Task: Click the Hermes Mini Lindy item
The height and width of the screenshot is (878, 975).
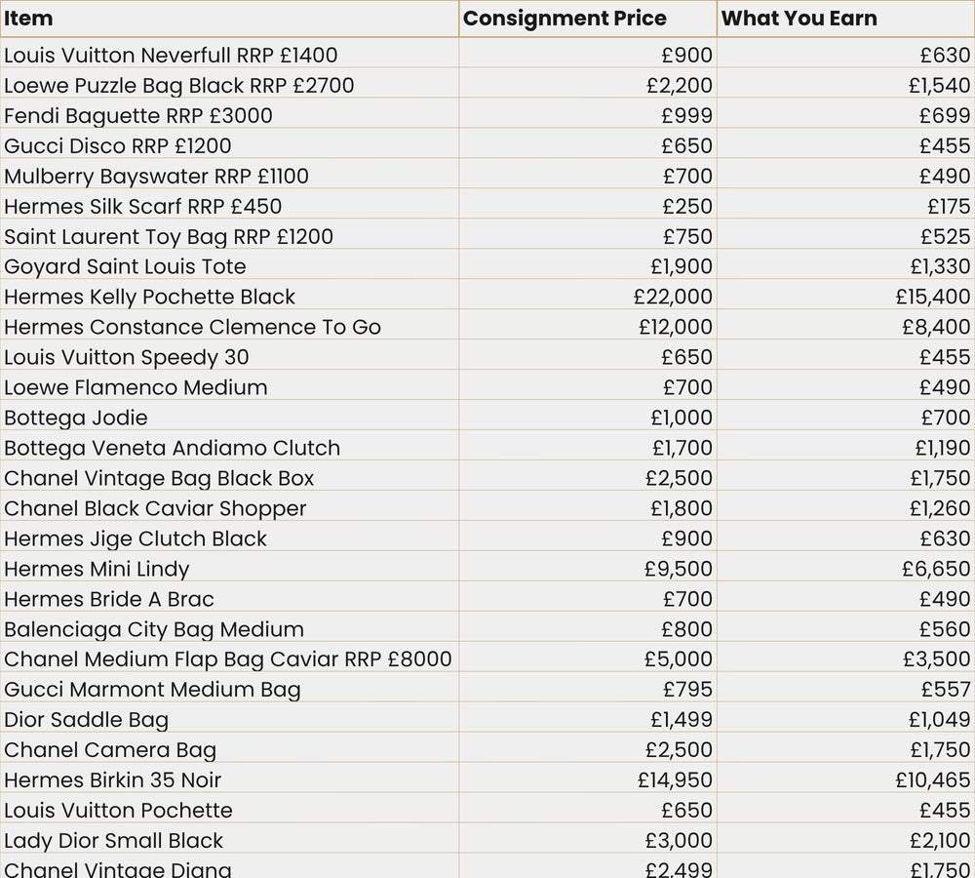Action: click(x=97, y=569)
